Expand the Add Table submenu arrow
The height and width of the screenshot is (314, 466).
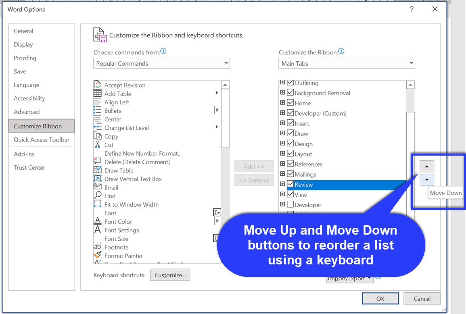point(217,93)
